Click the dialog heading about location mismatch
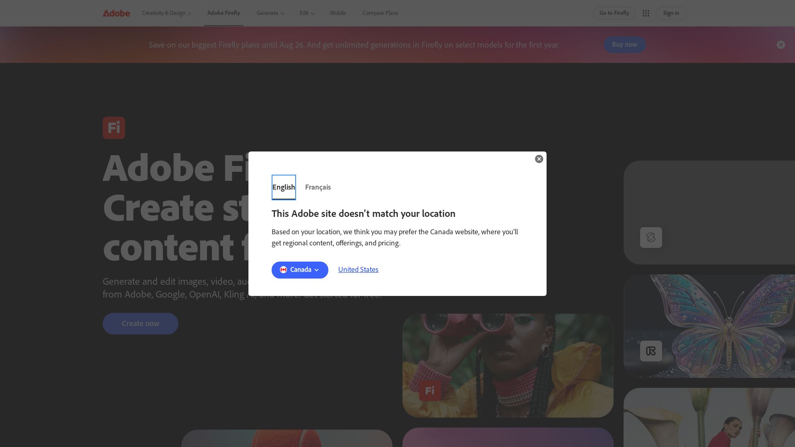Image resolution: width=795 pixels, height=447 pixels. click(x=363, y=214)
